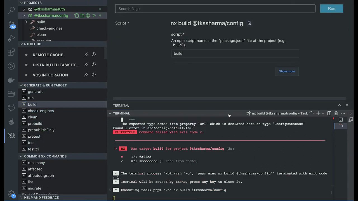Screen dimensions: 358x201
Task: Connect Remote Cache plug icon
Action: 86,55
